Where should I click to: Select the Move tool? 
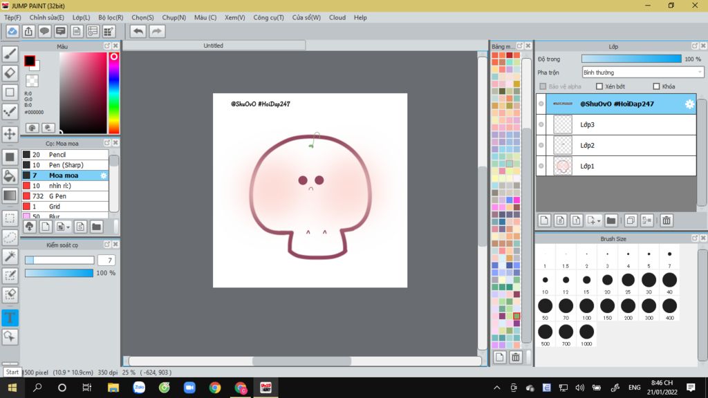click(x=10, y=133)
